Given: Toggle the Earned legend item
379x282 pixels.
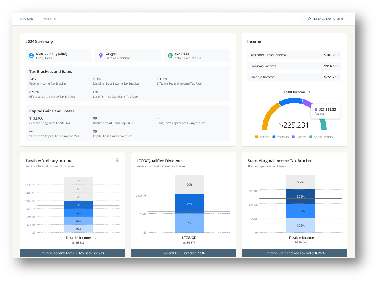Looking at the screenshot, I should point(262,137).
